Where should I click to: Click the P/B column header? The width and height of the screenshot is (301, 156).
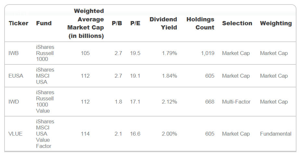point(117,23)
